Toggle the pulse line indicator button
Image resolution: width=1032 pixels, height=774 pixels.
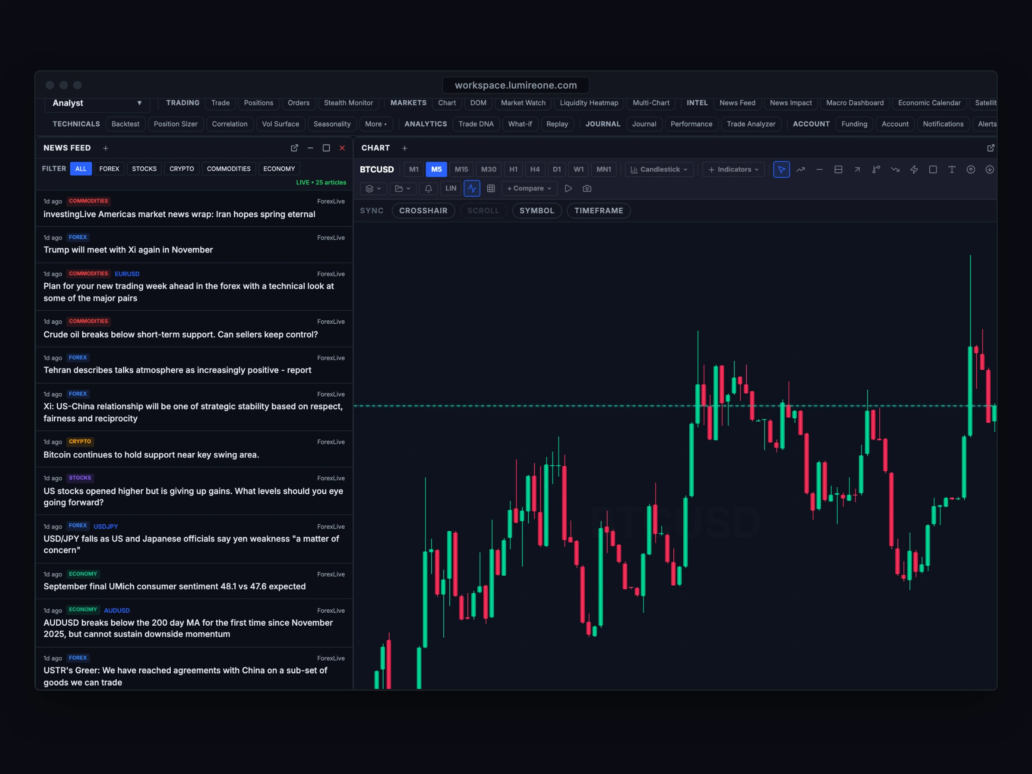472,188
